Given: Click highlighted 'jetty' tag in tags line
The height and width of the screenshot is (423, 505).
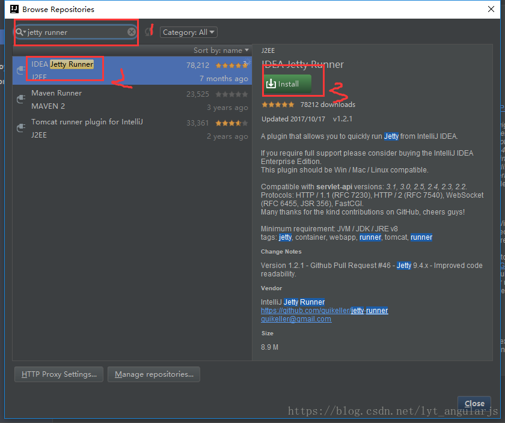Looking at the screenshot, I should coord(285,237).
